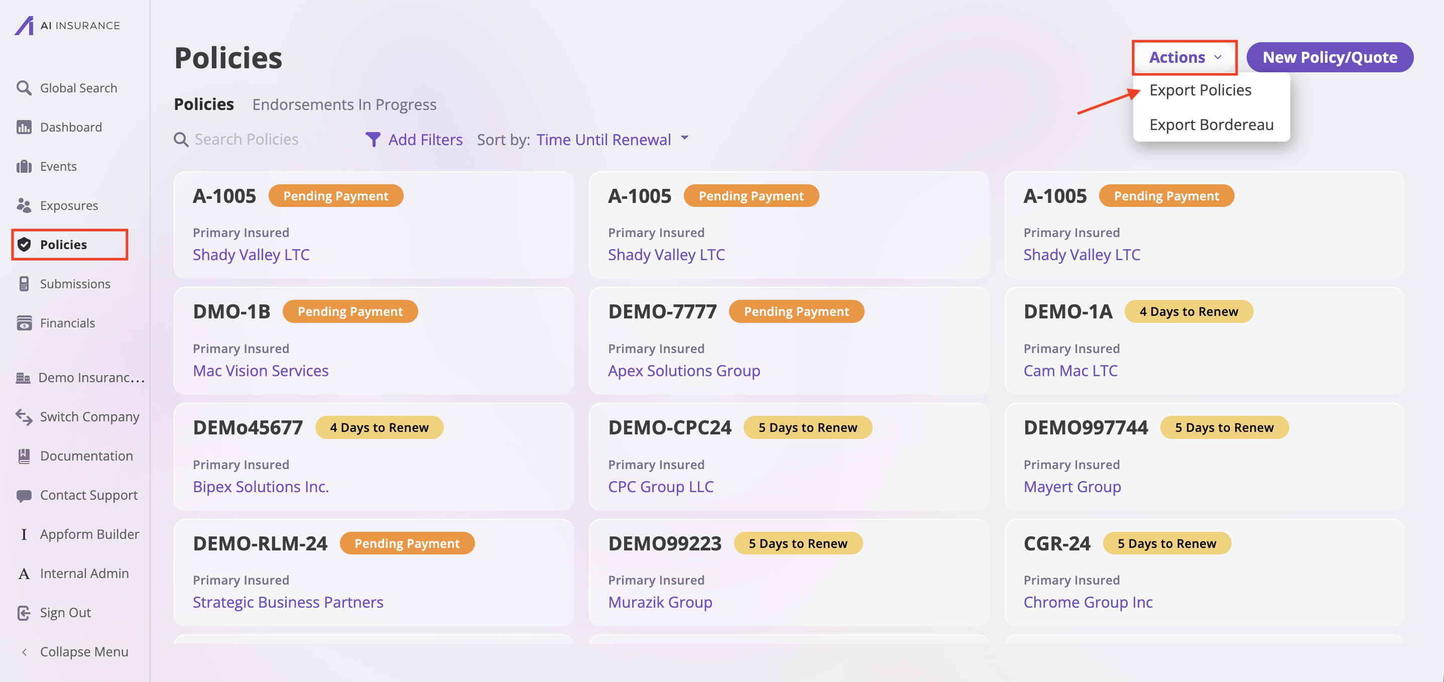Click the Add Filters funnel icon
The width and height of the screenshot is (1444, 682).
tap(373, 139)
